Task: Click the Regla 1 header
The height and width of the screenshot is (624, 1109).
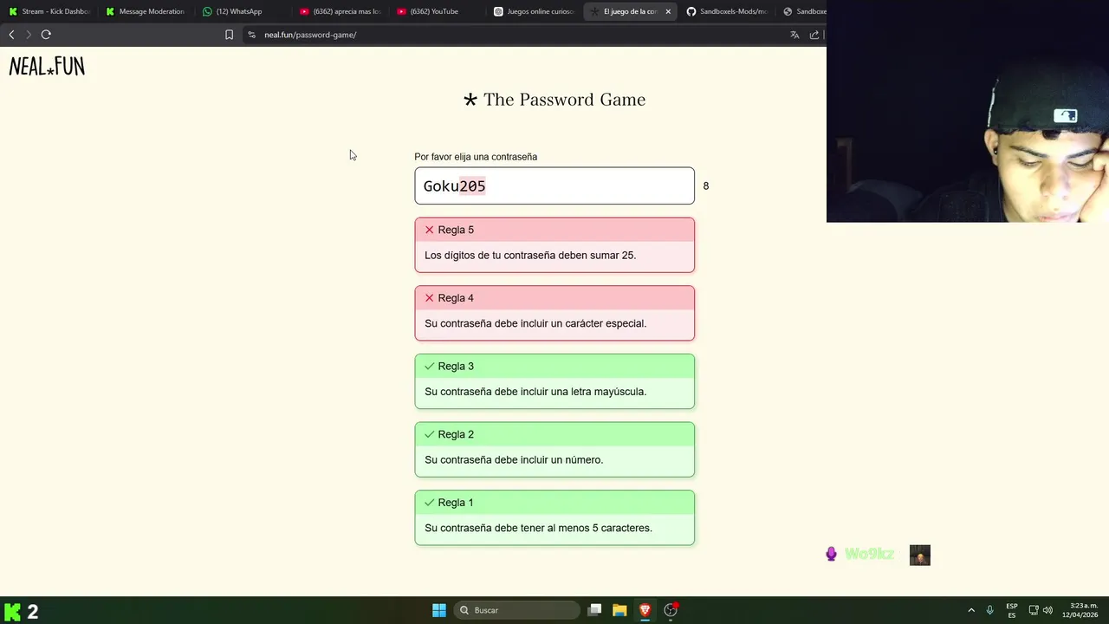Action: click(x=554, y=503)
